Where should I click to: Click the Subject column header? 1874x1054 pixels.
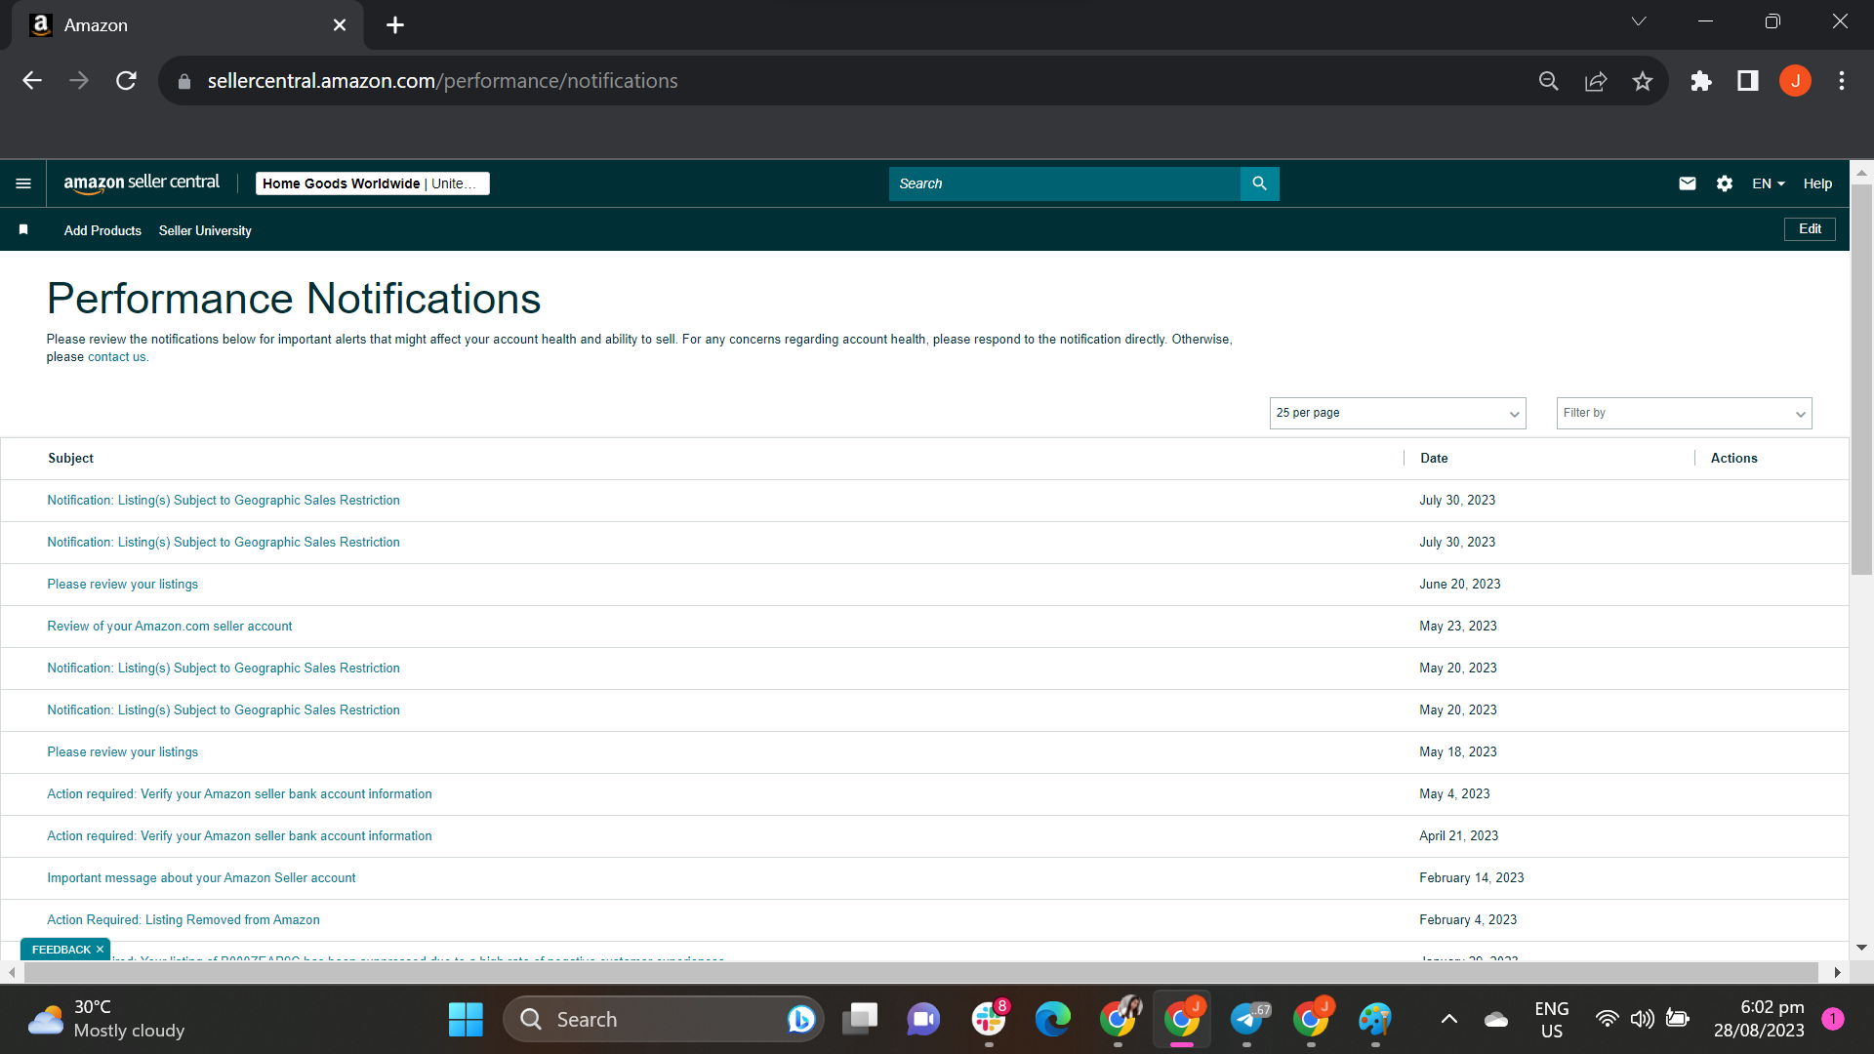[70, 459]
